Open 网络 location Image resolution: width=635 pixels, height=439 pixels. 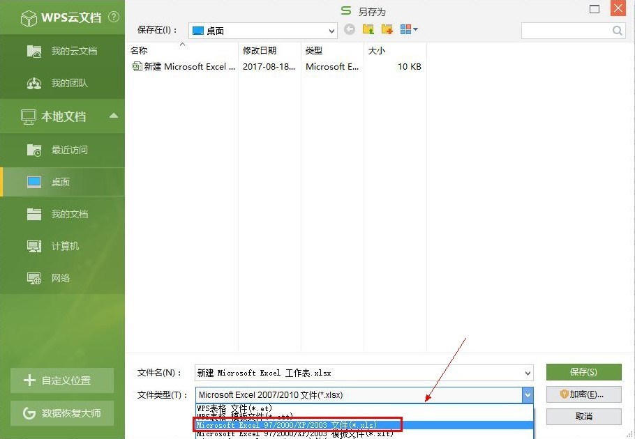[62, 278]
